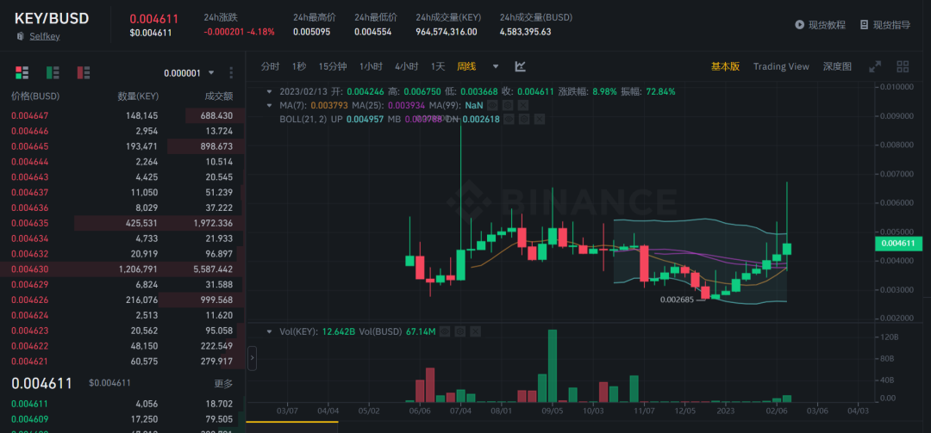
Task: Select sell order at 0.004626
Action: (x=122, y=300)
